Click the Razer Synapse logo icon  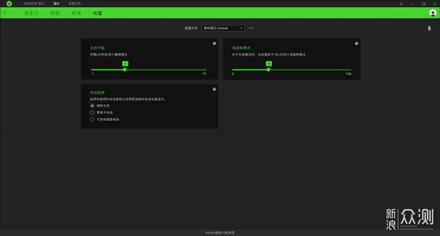click(9, 4)
